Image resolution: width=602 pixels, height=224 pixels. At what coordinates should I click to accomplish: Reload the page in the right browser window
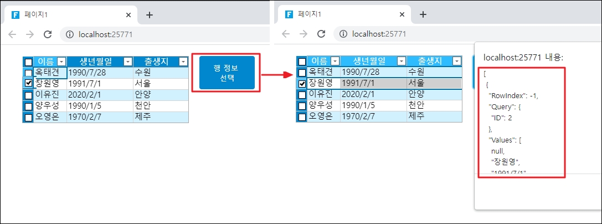click(x=322, y=34)
